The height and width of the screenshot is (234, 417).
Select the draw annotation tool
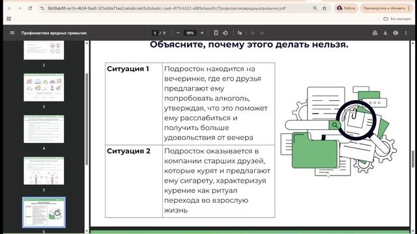[x=240, y=33]
